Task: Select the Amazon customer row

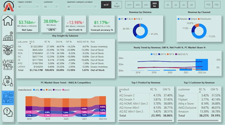Action: click(x=199, y=112)
